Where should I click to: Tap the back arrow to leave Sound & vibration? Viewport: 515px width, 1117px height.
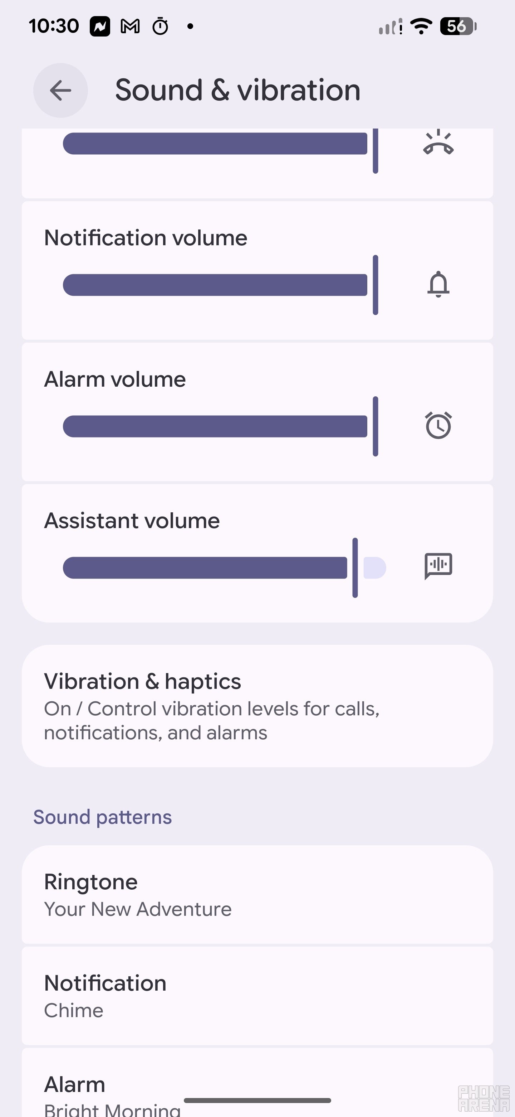[x=60, y=90]
